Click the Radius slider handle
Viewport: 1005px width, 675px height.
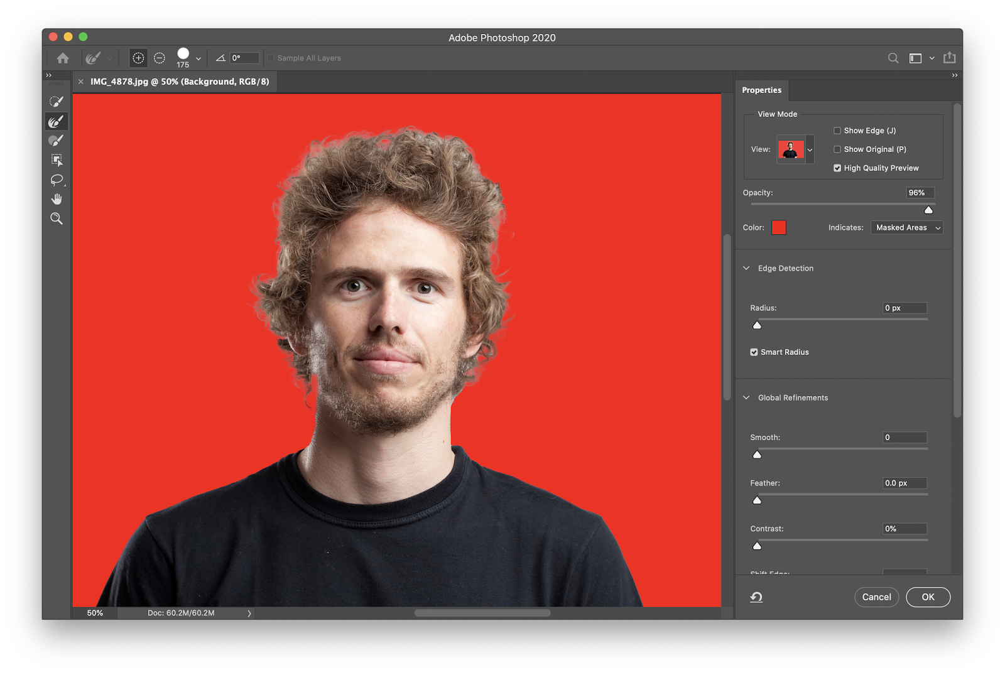pos(757,325)
